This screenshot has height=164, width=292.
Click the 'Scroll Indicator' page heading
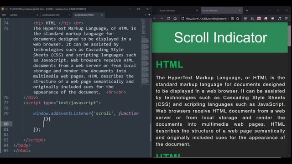220,37
